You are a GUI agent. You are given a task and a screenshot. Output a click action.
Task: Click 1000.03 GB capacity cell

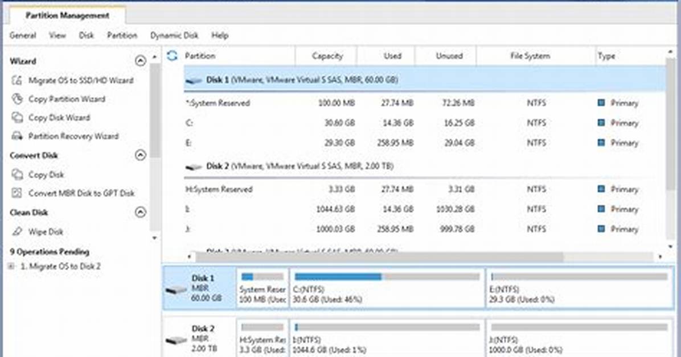(x=335, y=229)
